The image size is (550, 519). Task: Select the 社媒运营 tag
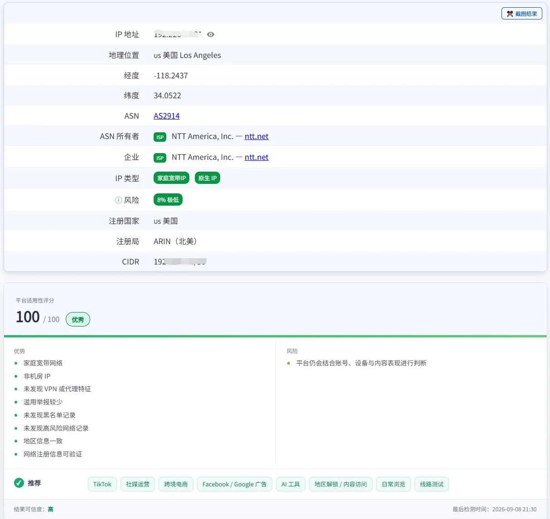[x=138, y=484]
